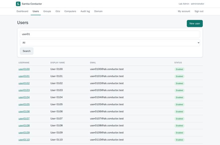The height and width of the screenshot is (145, 220).
Task: Click the Users page heading
Action: tap(23, 23)
